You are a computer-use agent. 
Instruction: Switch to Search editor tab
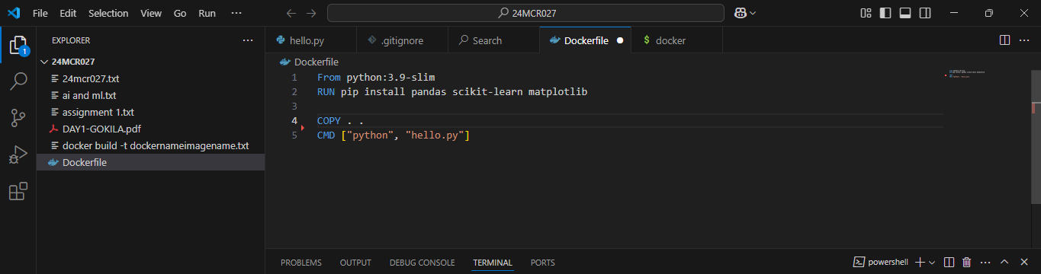(x=493, y=40)
